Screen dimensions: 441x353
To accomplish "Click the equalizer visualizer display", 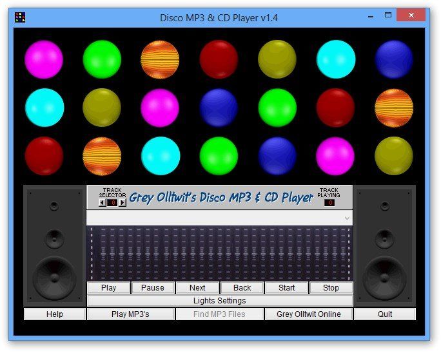I will tap(220, 254).
